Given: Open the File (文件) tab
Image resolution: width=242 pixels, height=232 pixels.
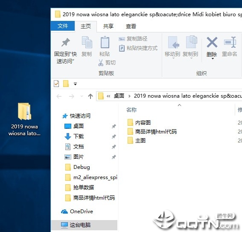Looking at the screenshot, I should coord(63,26).
